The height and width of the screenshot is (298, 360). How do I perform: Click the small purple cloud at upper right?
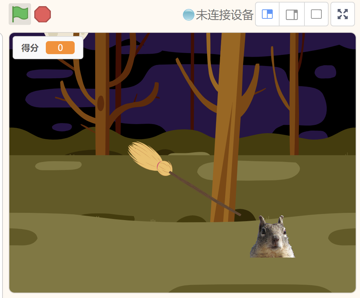pos(325,72)
